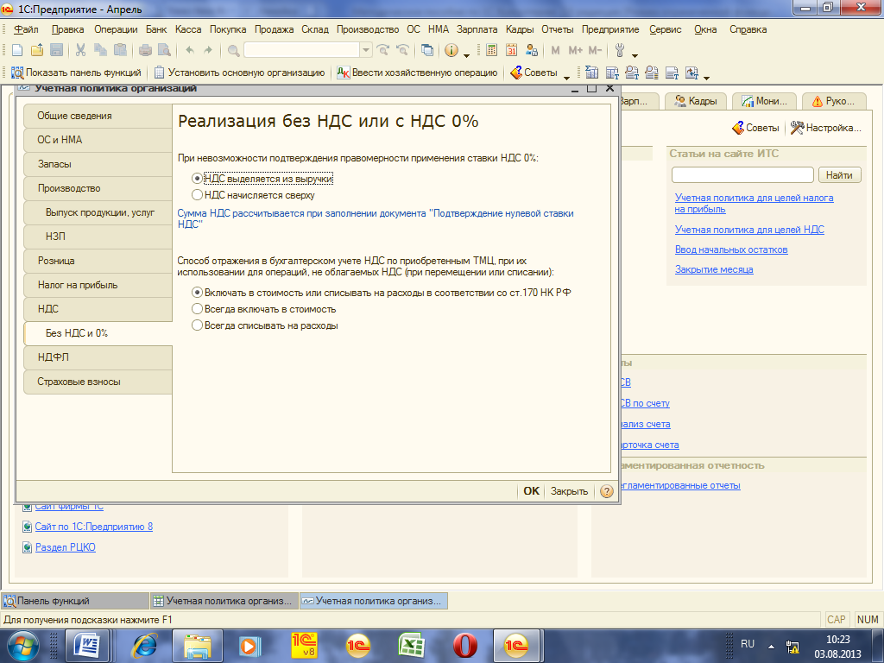The height and width of the screenshot is (663, 884).
Task: Open the Кадры tab in function panel
Action: [x=696, y=101]
